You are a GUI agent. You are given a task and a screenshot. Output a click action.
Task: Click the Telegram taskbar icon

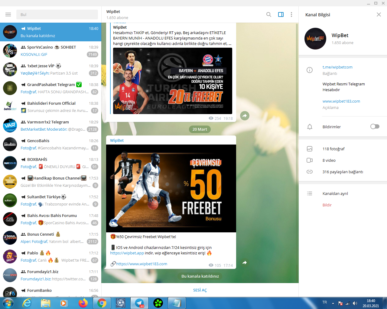[x=139, y=303]
